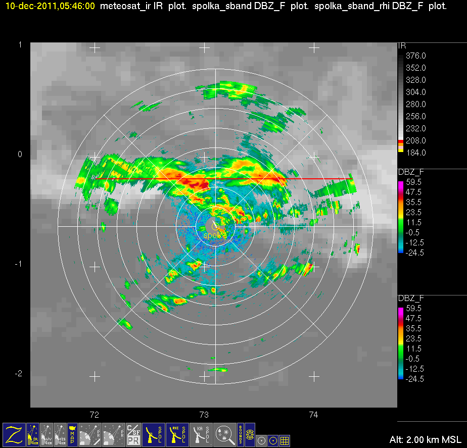
Task: Select the small gray circle-dot button
Action: tap(261, 439)
